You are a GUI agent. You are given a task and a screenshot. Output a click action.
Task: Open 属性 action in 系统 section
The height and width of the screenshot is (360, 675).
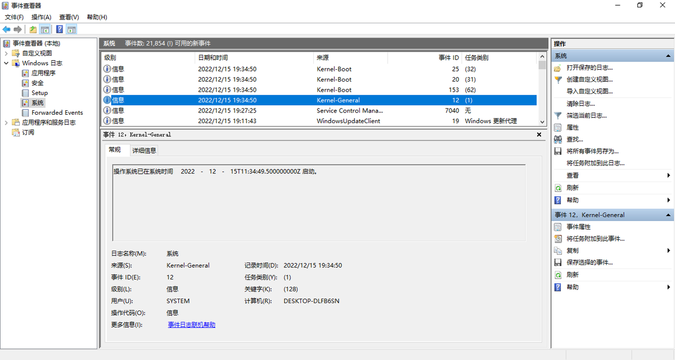point(573,128)
